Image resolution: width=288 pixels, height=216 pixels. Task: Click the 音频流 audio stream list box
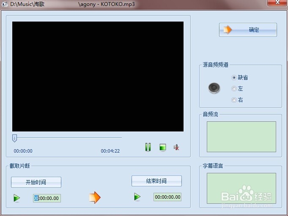241,137
